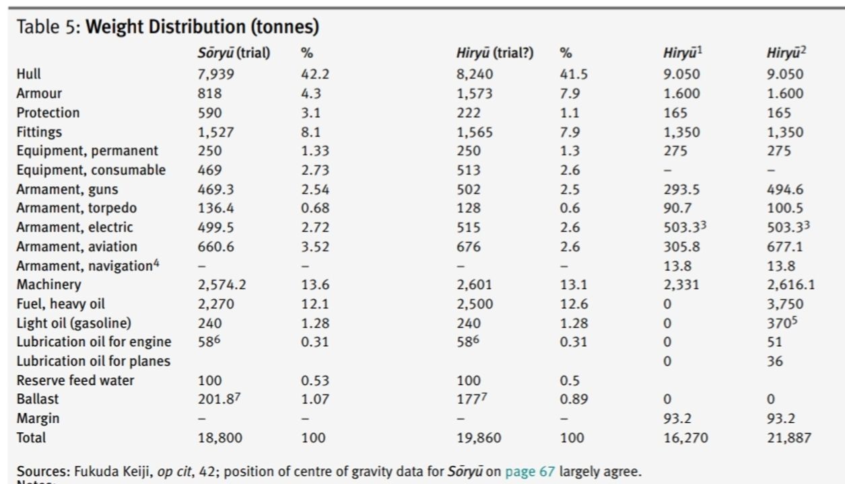Select the total value 21,887
This screenshot has width=845, height=484.
788,438
